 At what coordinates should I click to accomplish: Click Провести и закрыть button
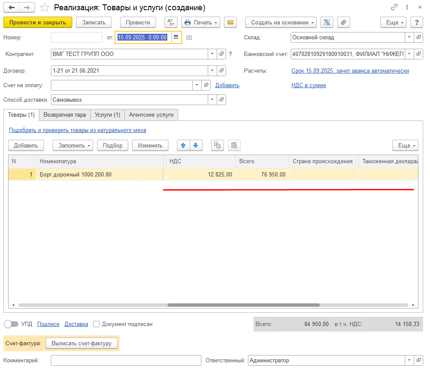[38, 23]
